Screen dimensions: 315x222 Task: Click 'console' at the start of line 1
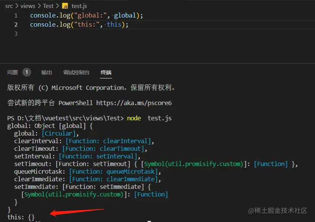tap(43, 16)
